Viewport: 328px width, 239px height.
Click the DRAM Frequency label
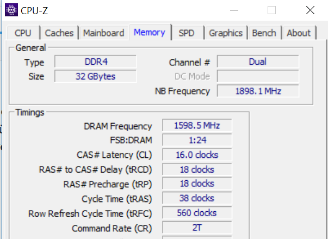click(x=118, y=126)
